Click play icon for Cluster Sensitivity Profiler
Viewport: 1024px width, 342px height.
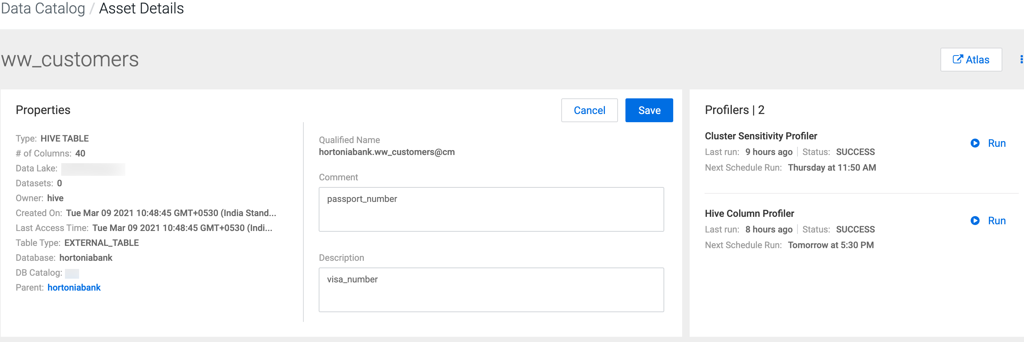(x=975, y=143)
